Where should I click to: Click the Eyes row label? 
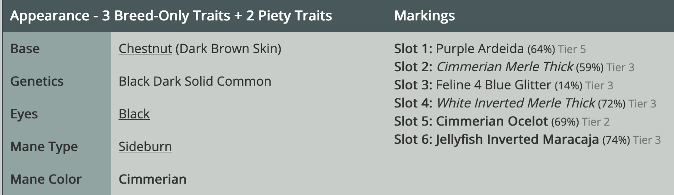pos(25,114)
